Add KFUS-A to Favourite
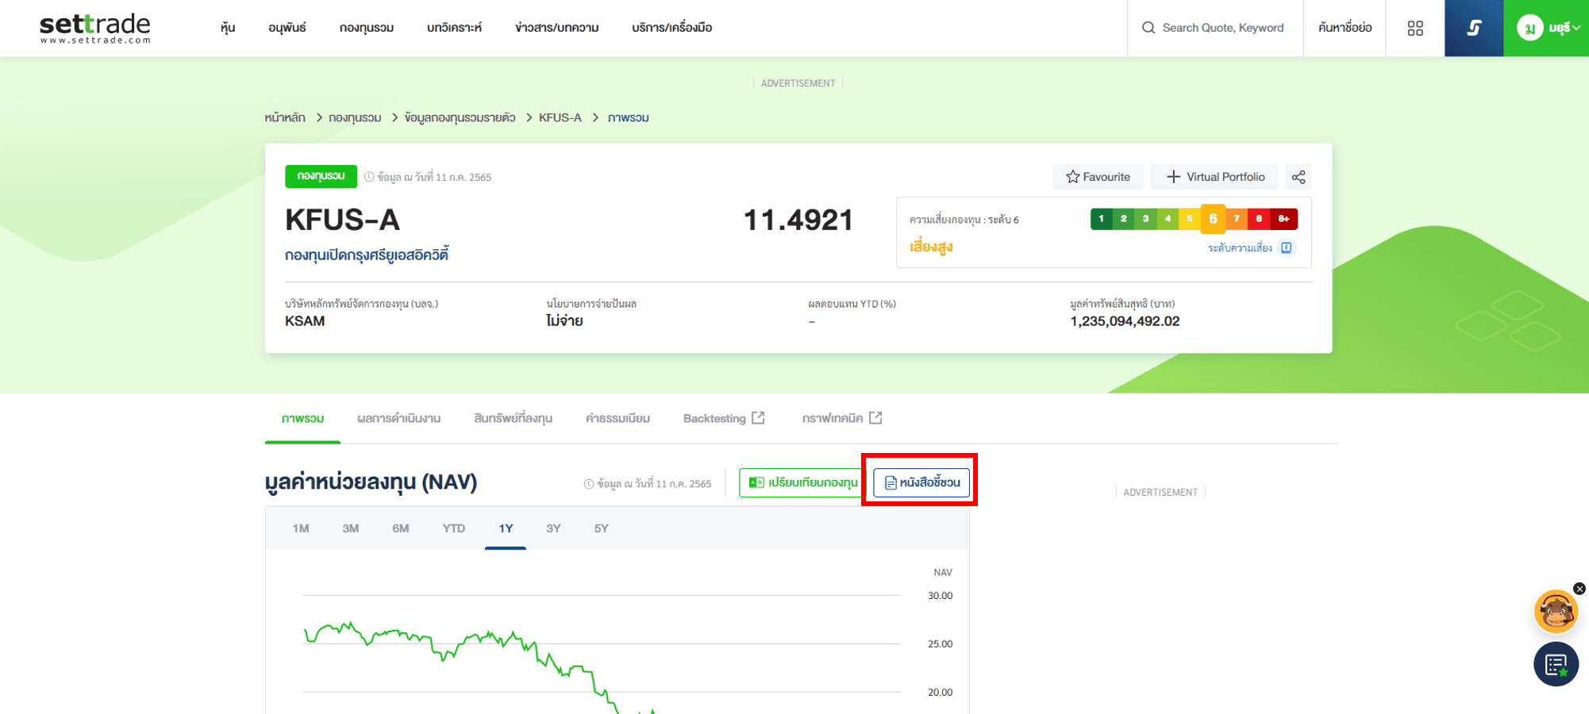This screenshot has height=714, width=1589. click(x=1098, y=177)
